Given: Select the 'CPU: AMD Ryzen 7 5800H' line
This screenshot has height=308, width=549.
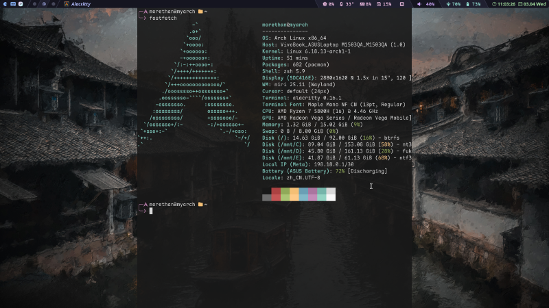Looking at the screenshot, I should click(320, 111).
